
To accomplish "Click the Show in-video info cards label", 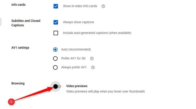I will [80, 6].
